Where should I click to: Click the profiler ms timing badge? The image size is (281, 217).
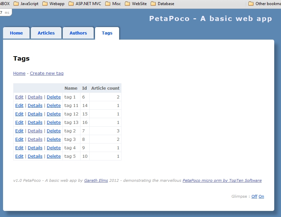point(5,13)
